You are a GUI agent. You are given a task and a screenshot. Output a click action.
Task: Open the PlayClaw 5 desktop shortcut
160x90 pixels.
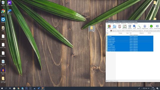(x=9, y=12)
